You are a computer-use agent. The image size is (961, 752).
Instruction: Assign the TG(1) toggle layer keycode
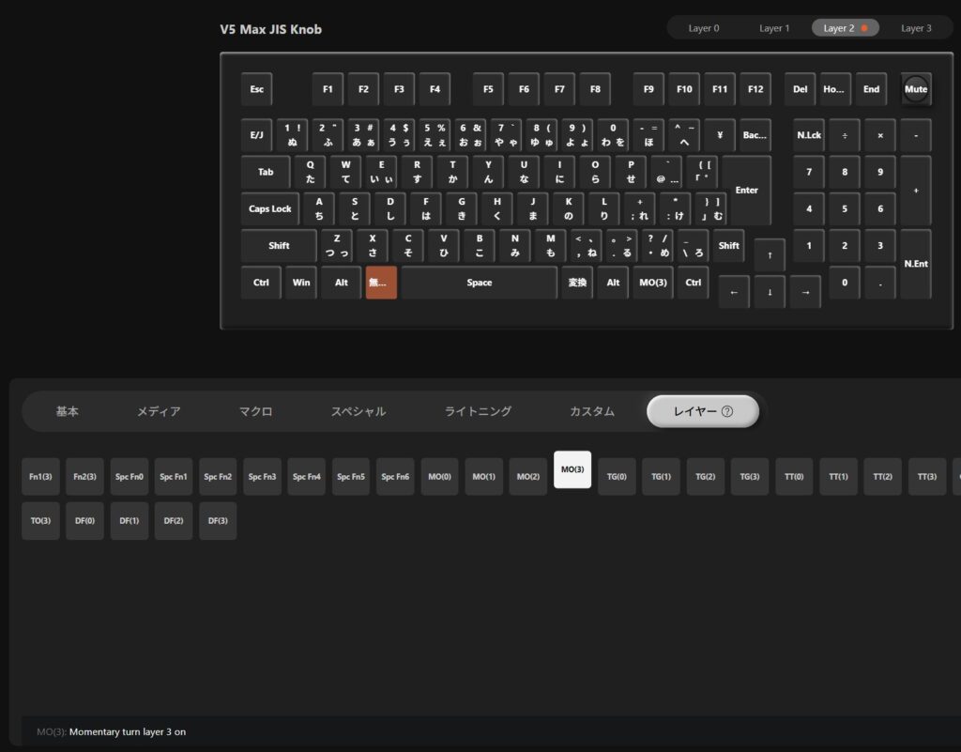[661, 477]
